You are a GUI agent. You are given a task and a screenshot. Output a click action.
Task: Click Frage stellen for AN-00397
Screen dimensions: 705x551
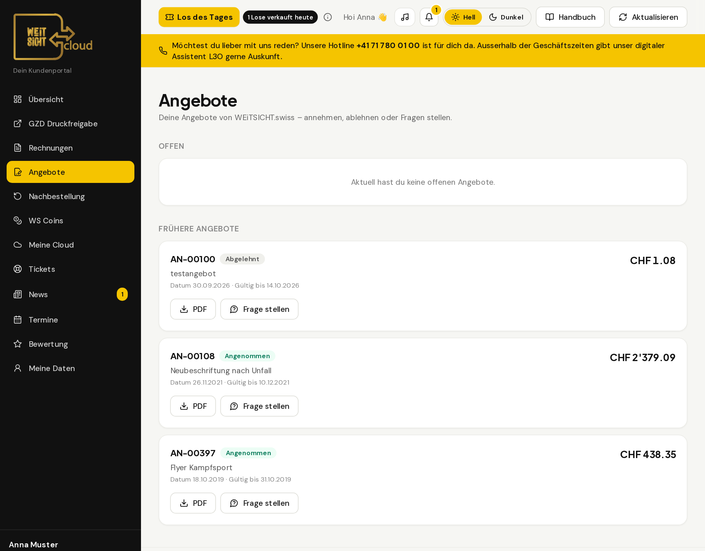pyautogui.click(x=259, y=503)
